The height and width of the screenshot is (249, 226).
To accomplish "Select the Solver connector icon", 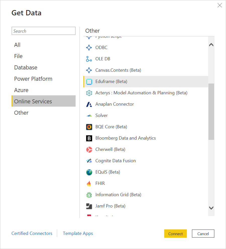I will pos(89,115).
